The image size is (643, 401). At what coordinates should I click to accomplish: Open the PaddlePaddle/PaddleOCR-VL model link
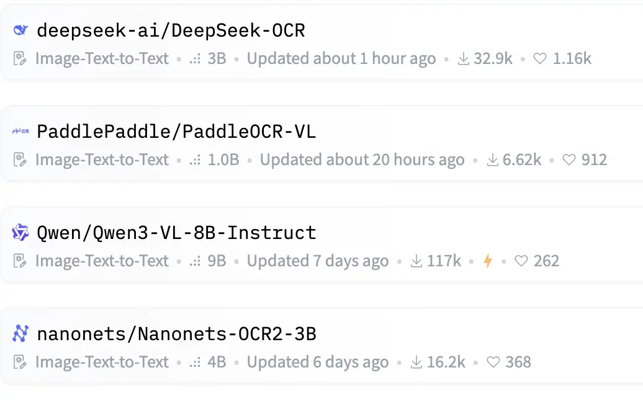(176, 131)
